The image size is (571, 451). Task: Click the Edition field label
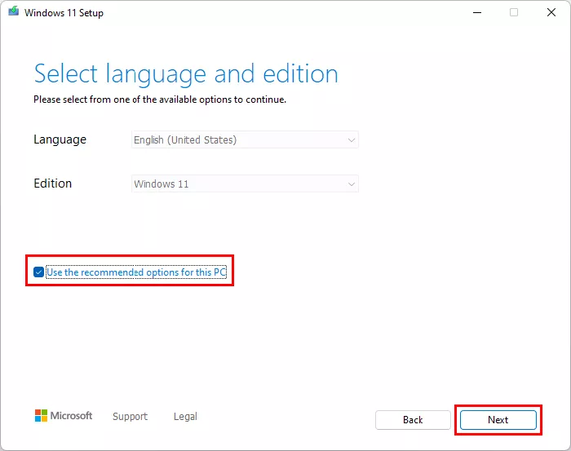pyautogui.click(x=53, y=183)
